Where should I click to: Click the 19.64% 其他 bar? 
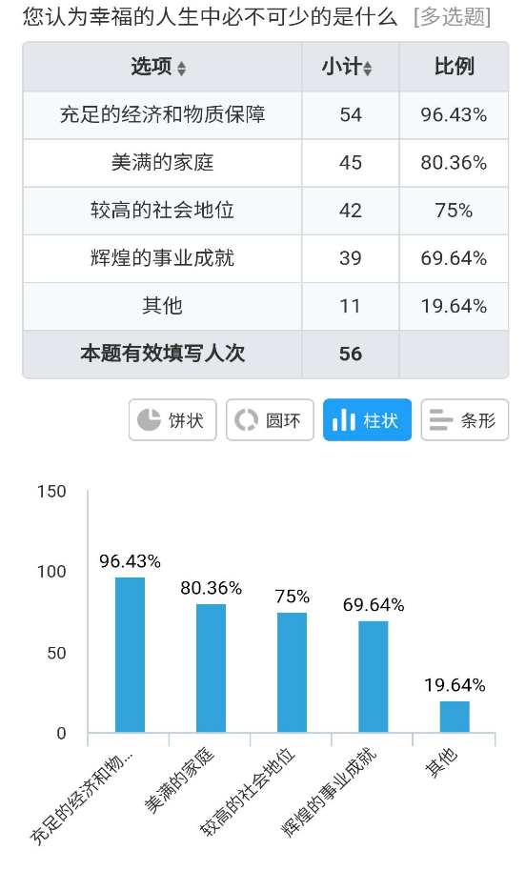[x=455, y=718]
